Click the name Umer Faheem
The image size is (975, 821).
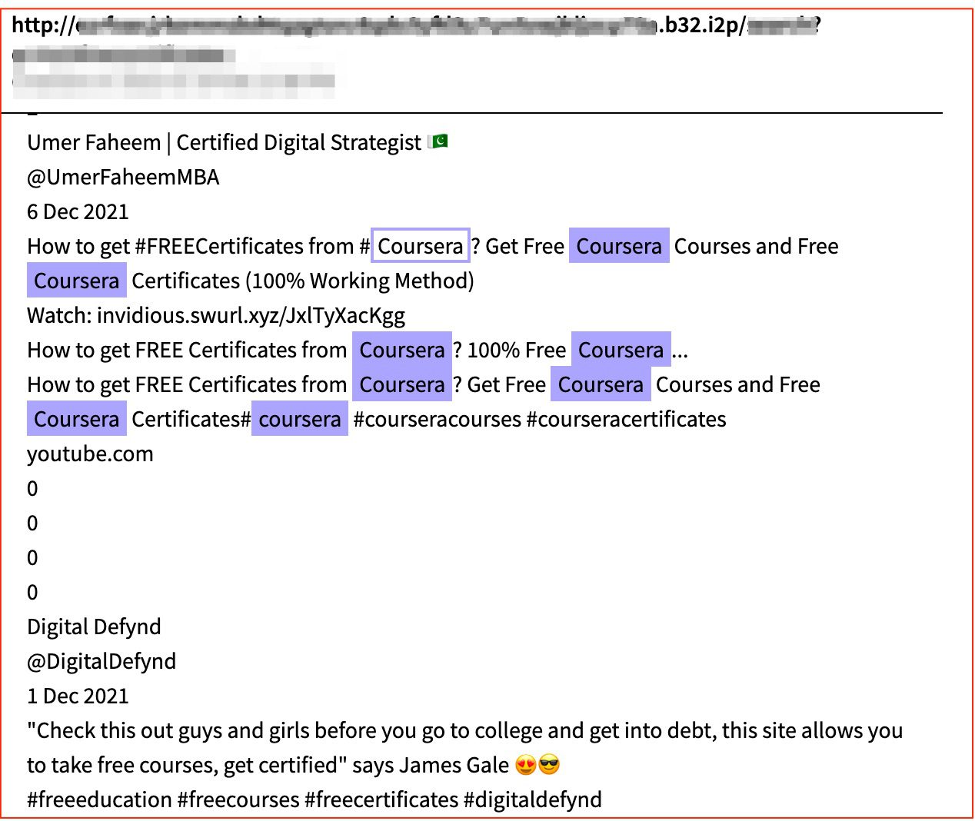(94, 143)
